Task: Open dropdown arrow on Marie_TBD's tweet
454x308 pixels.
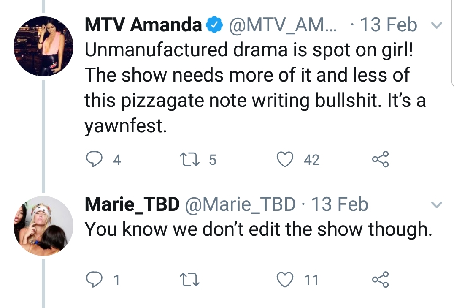Action: pos(437,205)
